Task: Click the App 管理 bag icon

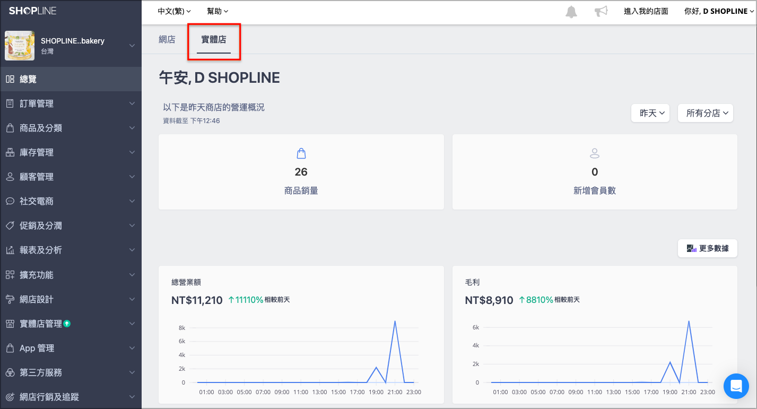Action: [x=10, y=348]
